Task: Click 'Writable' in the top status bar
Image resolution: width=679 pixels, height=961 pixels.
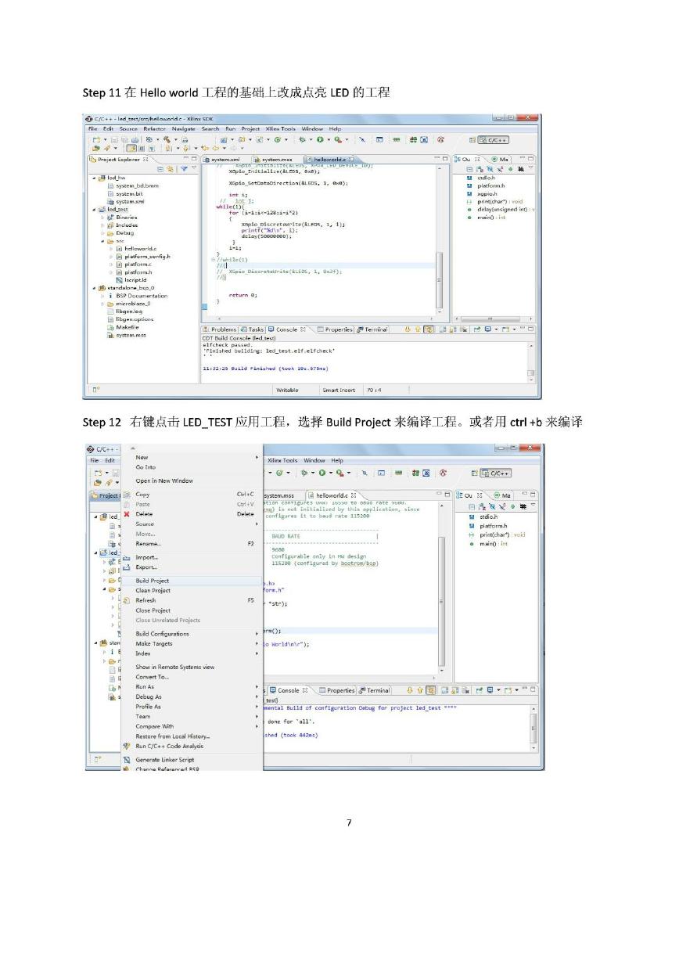Action: [288, 390]
